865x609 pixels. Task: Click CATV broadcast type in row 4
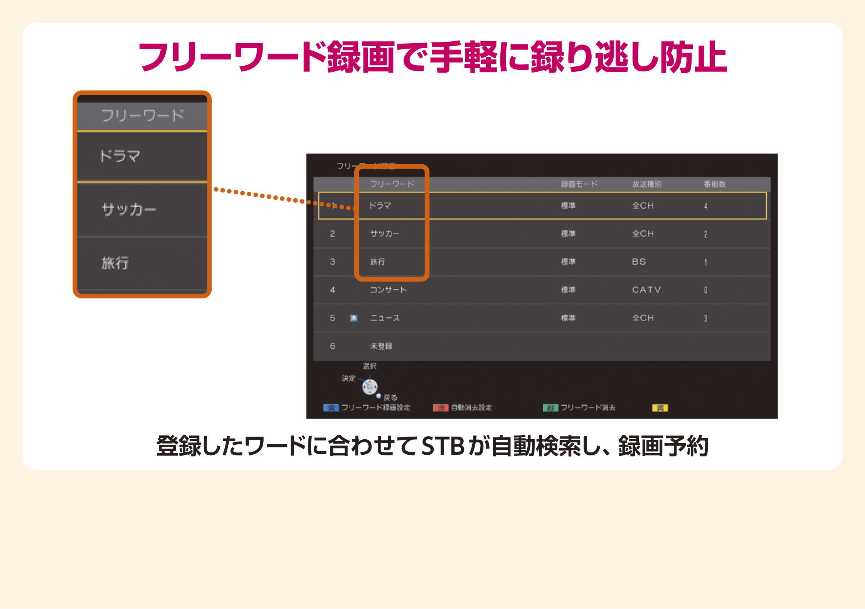point(646,290)
